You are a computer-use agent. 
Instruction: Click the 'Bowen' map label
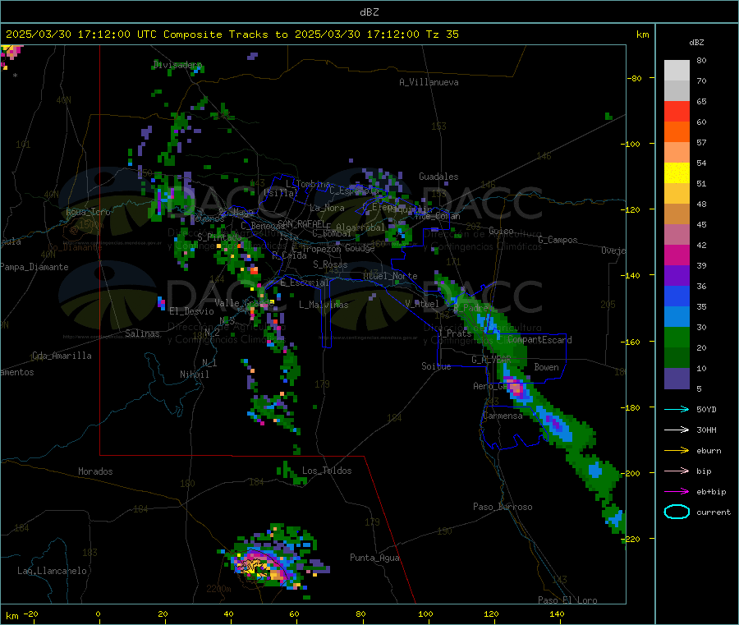(x=546, y=366)
